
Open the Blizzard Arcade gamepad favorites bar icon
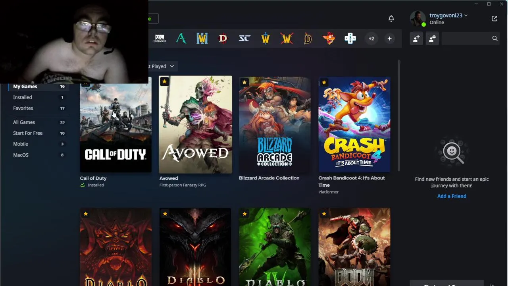tap(350, 39)
